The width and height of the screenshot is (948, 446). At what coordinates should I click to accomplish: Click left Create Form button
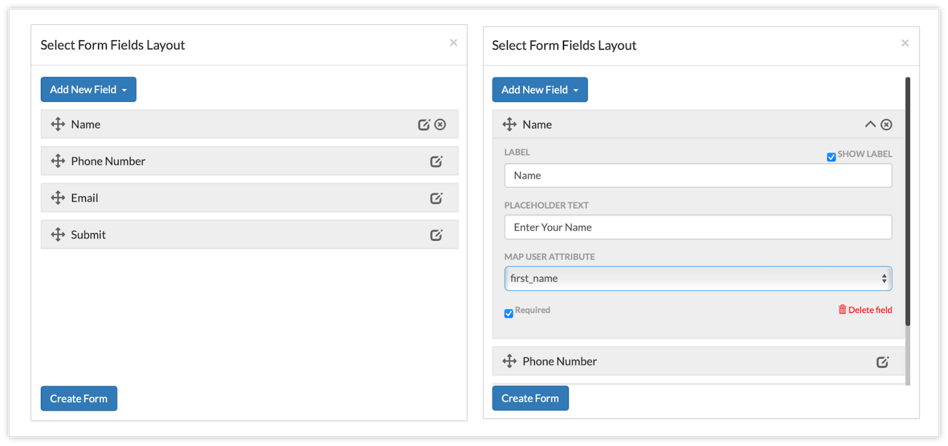point(79,399)
